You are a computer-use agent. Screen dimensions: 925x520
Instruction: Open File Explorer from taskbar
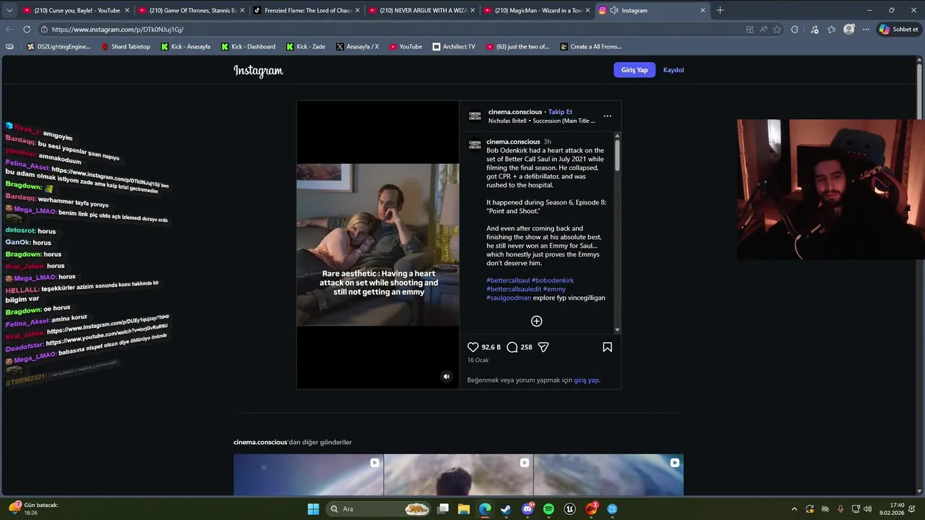[x=464, y=509]
